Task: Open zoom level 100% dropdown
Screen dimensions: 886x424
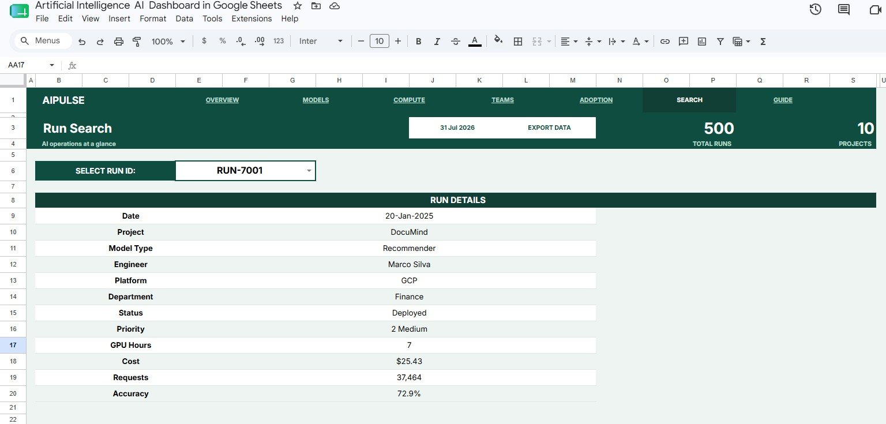Action: tap(168, 42)
